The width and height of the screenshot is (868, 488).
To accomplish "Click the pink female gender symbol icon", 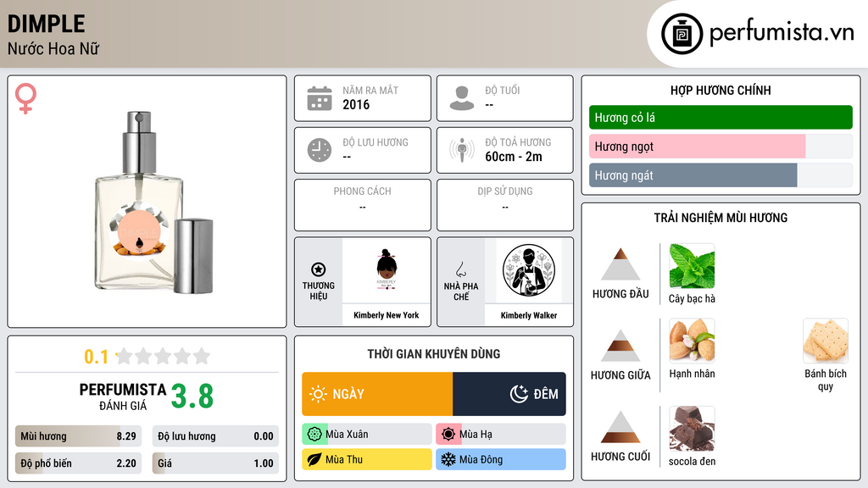I will click(x=25, y=98).
